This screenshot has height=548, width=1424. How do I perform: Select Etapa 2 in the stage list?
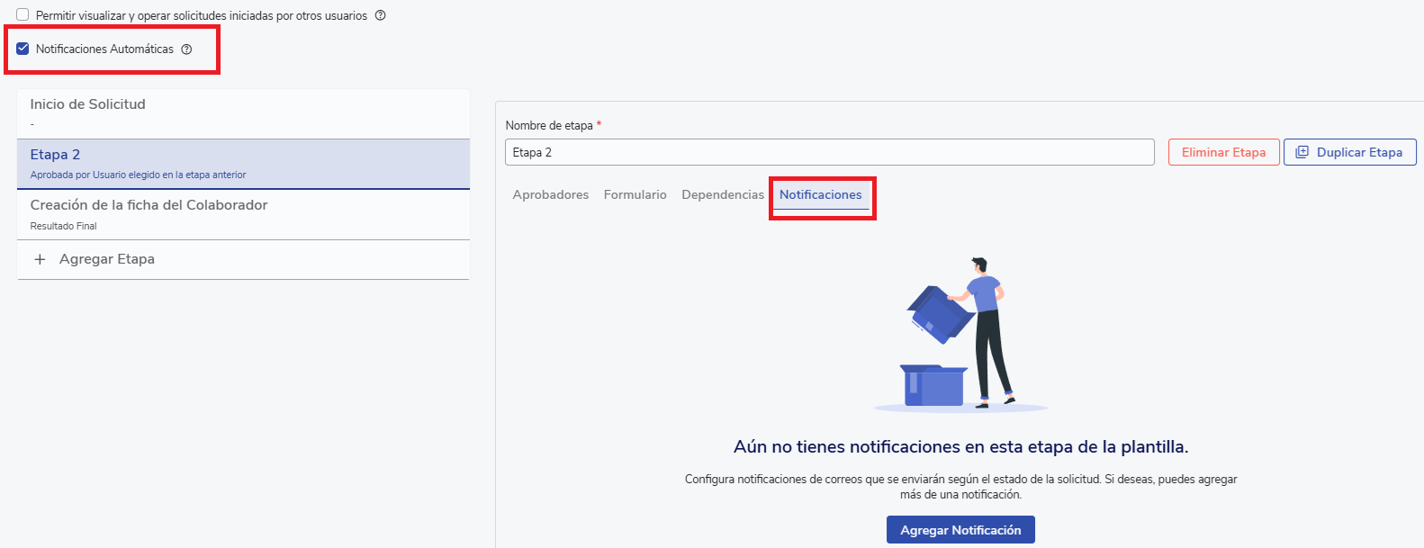coord(55,155)
